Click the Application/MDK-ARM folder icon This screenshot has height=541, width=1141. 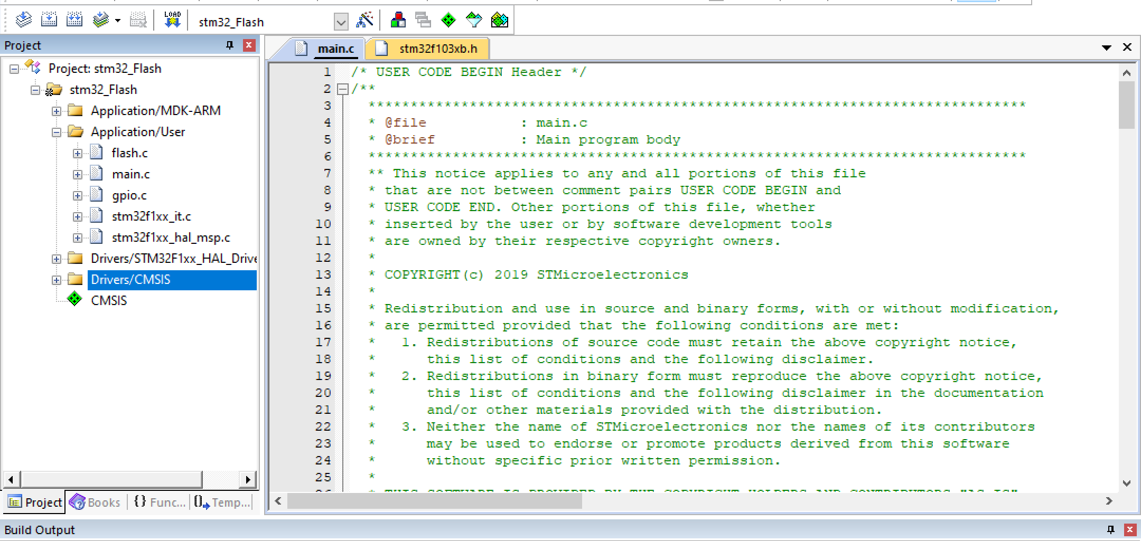pos(76,110)
